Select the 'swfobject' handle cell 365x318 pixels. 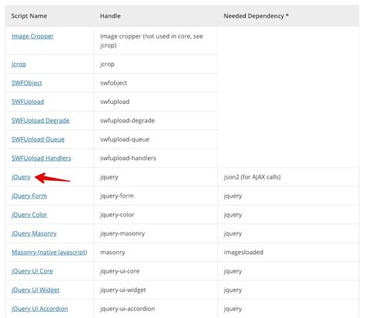156,83
